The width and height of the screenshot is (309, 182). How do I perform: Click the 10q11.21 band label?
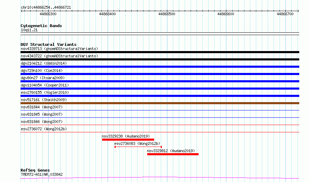(29, 30)
